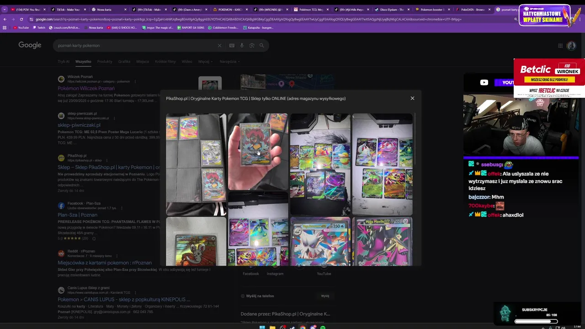Open the 'imgur: The magic of...' bookmark
This screenshot has width=585, height=329.
tap(157, 27)
